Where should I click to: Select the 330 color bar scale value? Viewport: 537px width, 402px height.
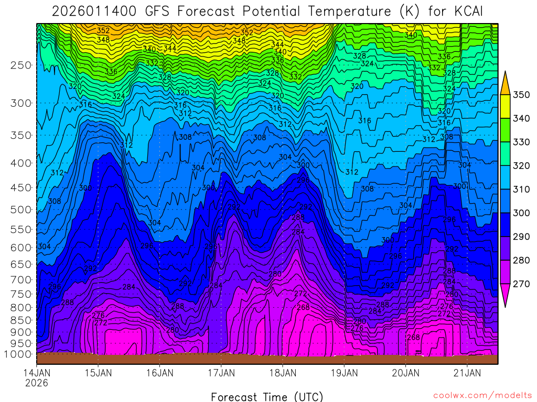(521, 142)
